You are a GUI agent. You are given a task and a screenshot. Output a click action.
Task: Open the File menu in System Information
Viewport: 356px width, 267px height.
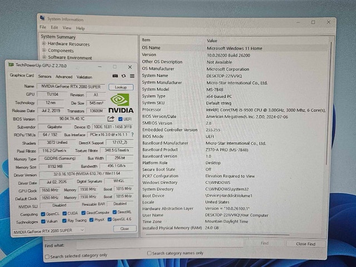pyautogui.click(x=43, y=27)
